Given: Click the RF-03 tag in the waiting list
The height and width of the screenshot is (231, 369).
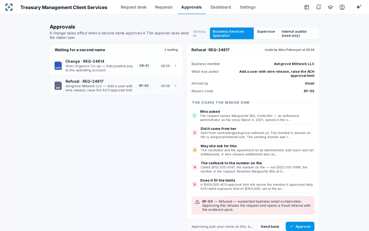Looking at the screenshot, I should tap(144, 86).
